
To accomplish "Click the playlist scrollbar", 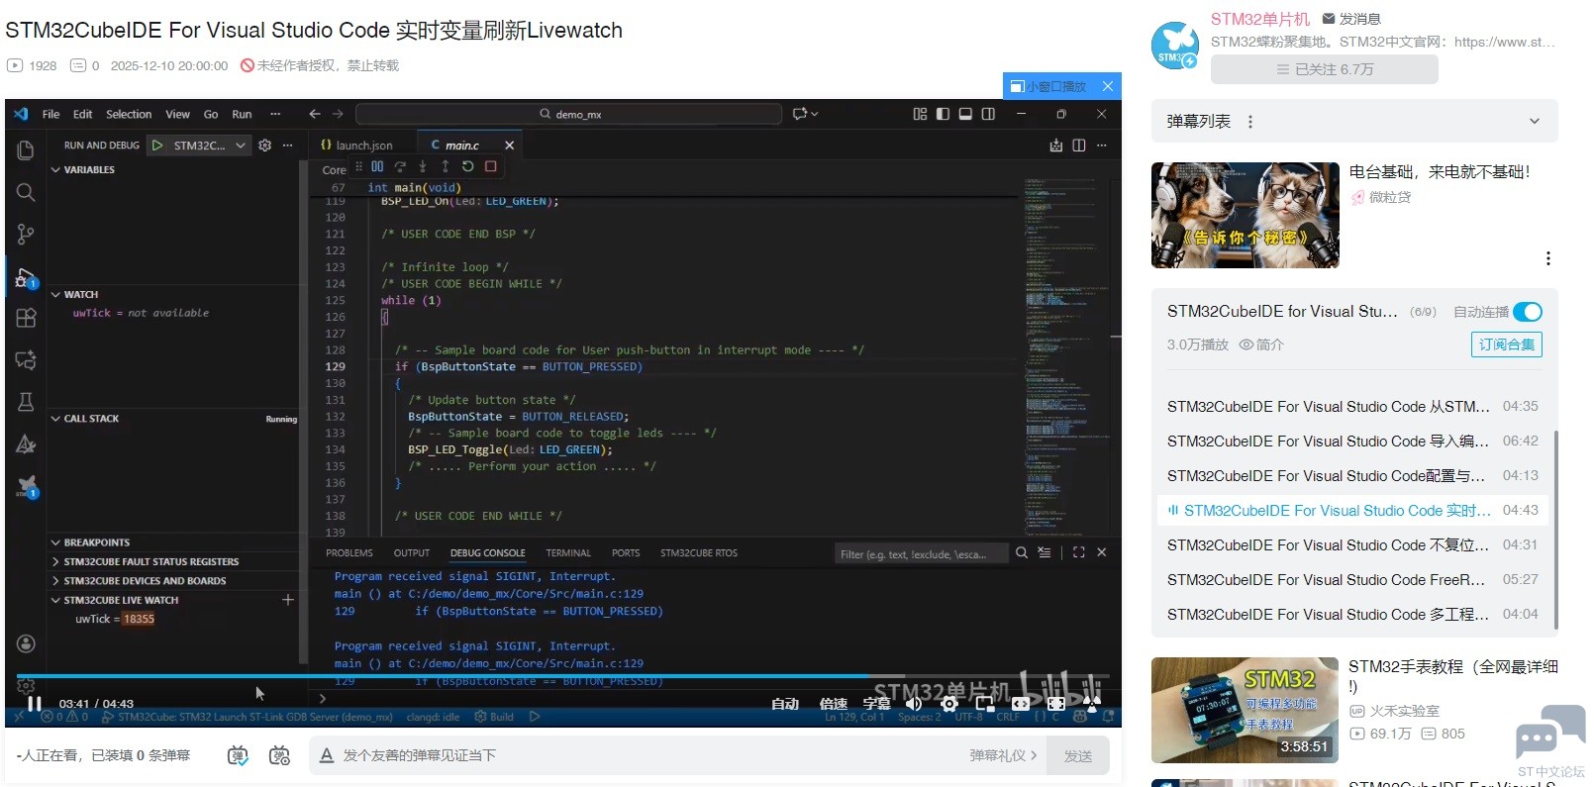I will 1556,530.
